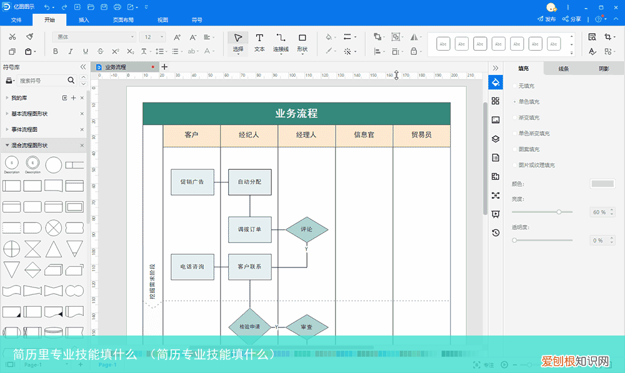Open the Theme grid icon in sidebar

(496, 101)
